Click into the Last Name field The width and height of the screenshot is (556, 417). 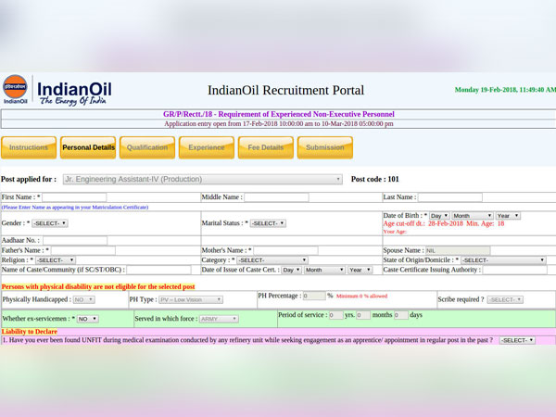click(x=450, y=197)
